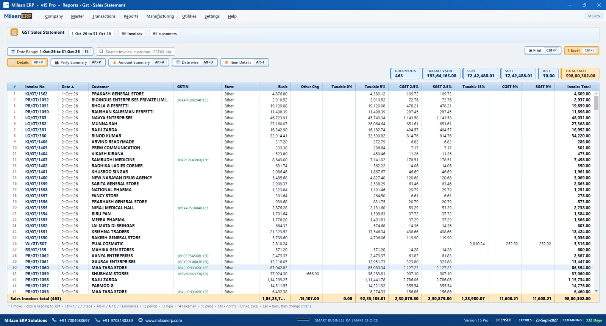
Task: Open the Master menu
Action: pos(77,16)
